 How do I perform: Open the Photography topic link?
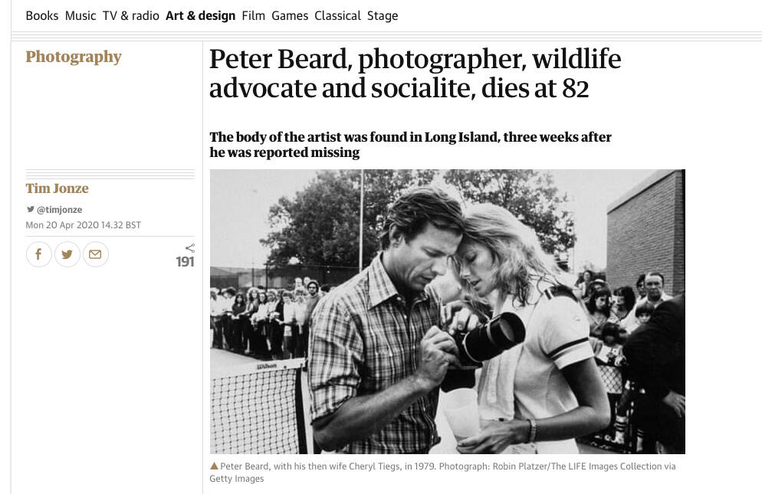click(74, 57)
